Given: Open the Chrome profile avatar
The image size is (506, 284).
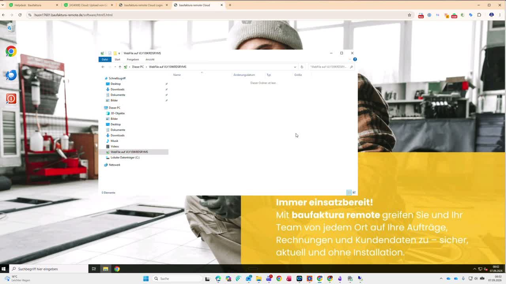Looking at the screenshot, I should coord(491,15).
